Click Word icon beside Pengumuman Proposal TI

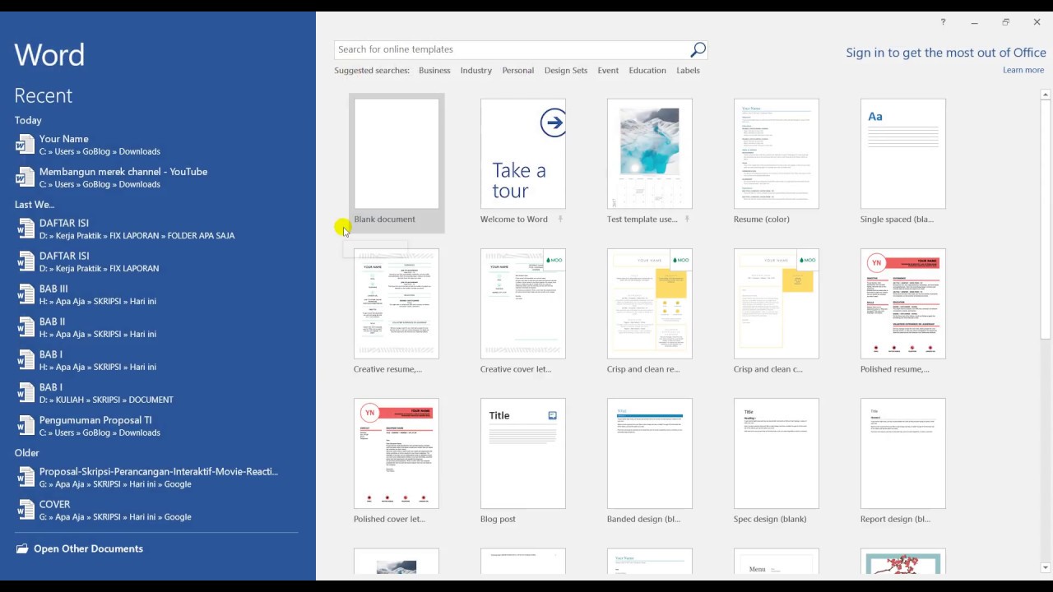point(25,426)
